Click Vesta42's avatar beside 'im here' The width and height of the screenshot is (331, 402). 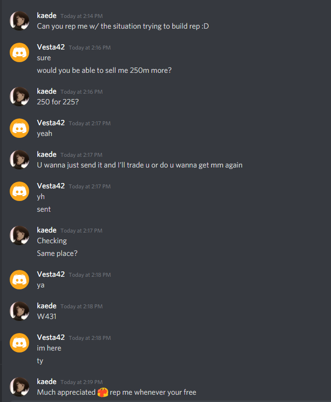[19, 343]
